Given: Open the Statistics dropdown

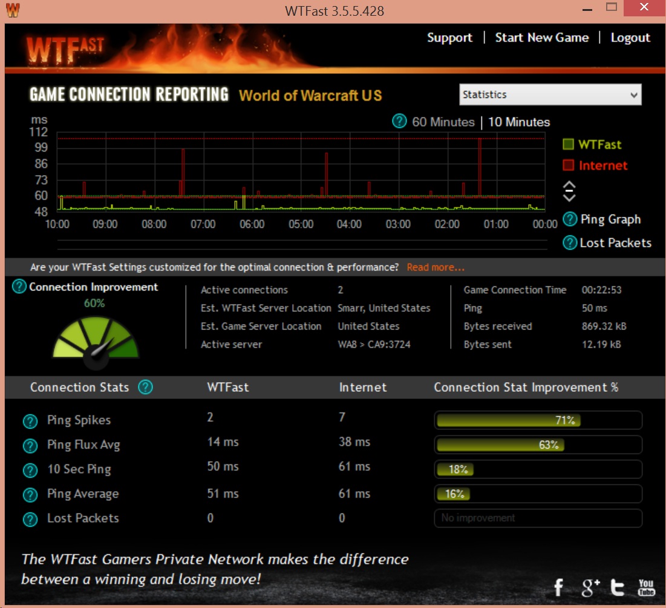Looking at the screenshot, I should click(x=550, y=94).
